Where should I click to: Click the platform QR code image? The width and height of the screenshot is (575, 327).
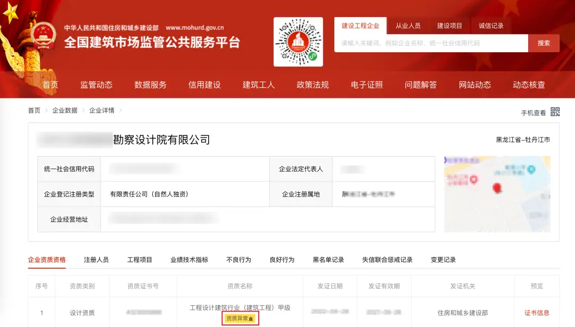tap(298, 40)
